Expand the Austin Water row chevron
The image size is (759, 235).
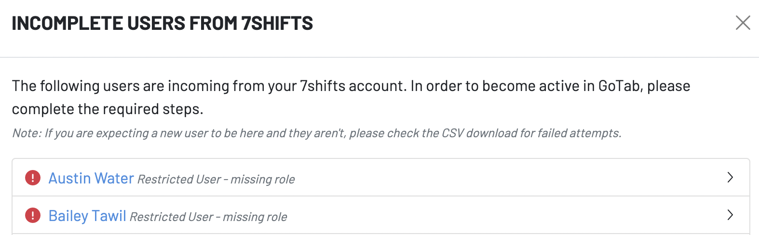[730, 178]
